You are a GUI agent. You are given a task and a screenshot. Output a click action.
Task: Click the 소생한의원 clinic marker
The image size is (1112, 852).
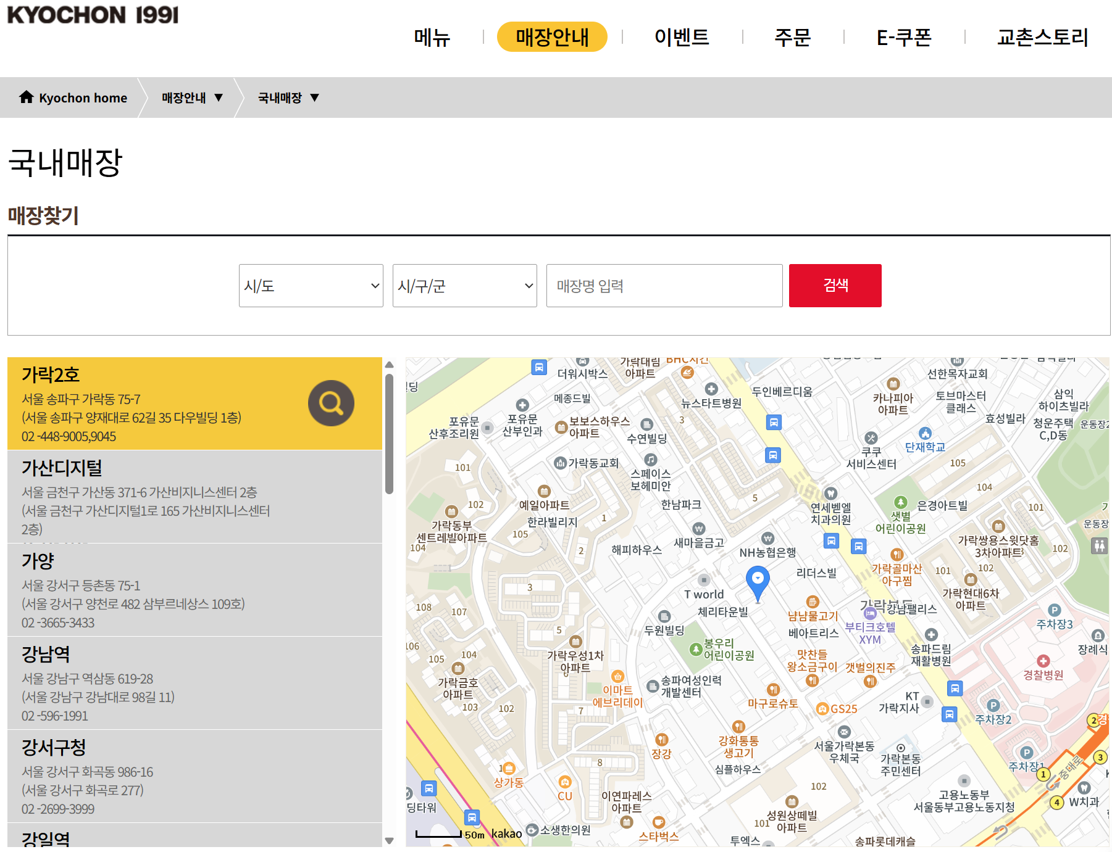532,829
